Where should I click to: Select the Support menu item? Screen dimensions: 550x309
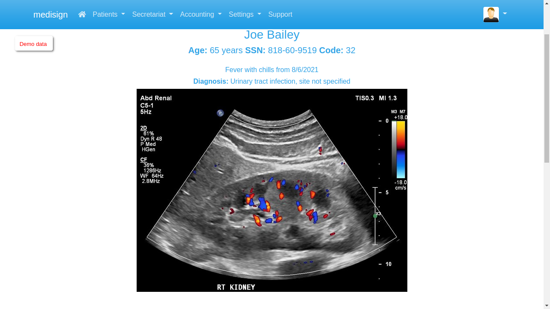[280, 14]
